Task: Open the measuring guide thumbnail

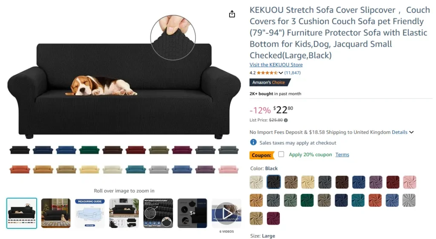Action: [x=90, y=213]
